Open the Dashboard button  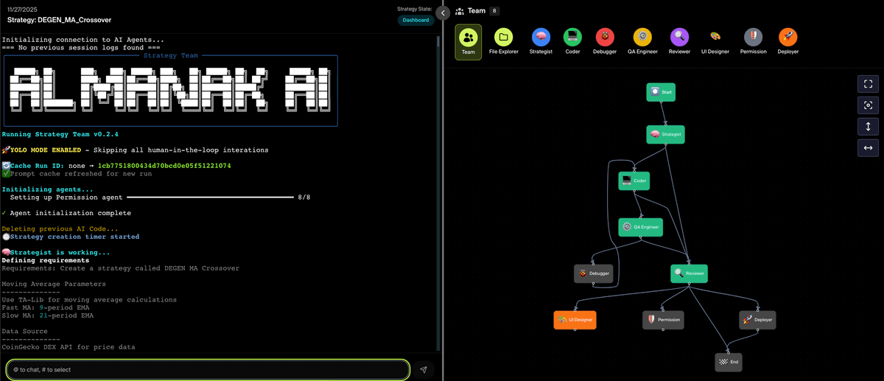point(415,20)
